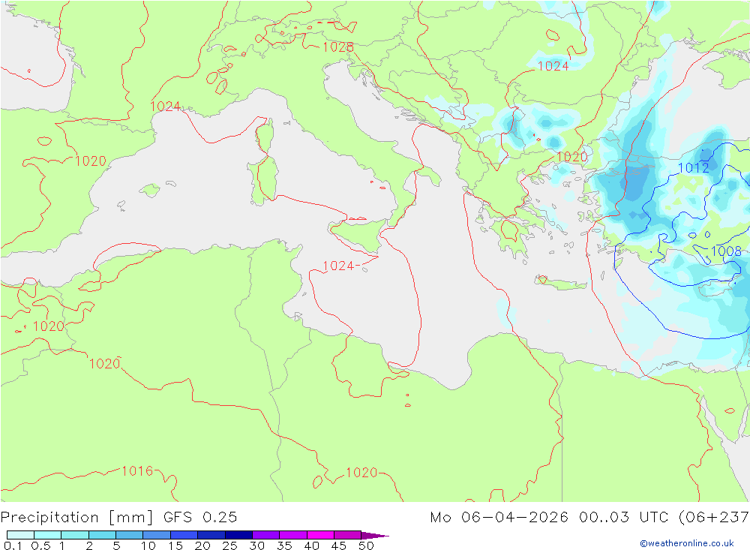Click the forecast date 'Mo 06-04-2026 00..03 UTC'
The image size is (750, 550).
pyautogui.click(x=551, y=518)
